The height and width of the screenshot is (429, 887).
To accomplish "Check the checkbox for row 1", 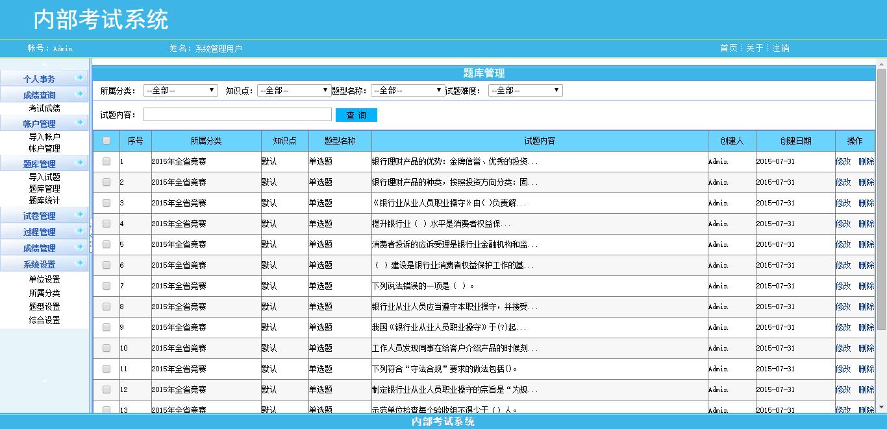I will pyautogui.click(x=106, y=161).
